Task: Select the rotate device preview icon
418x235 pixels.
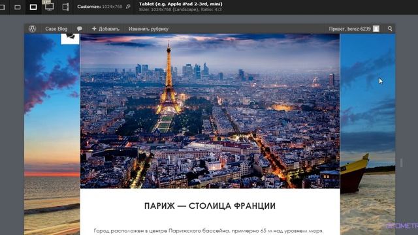Action: 65,7
